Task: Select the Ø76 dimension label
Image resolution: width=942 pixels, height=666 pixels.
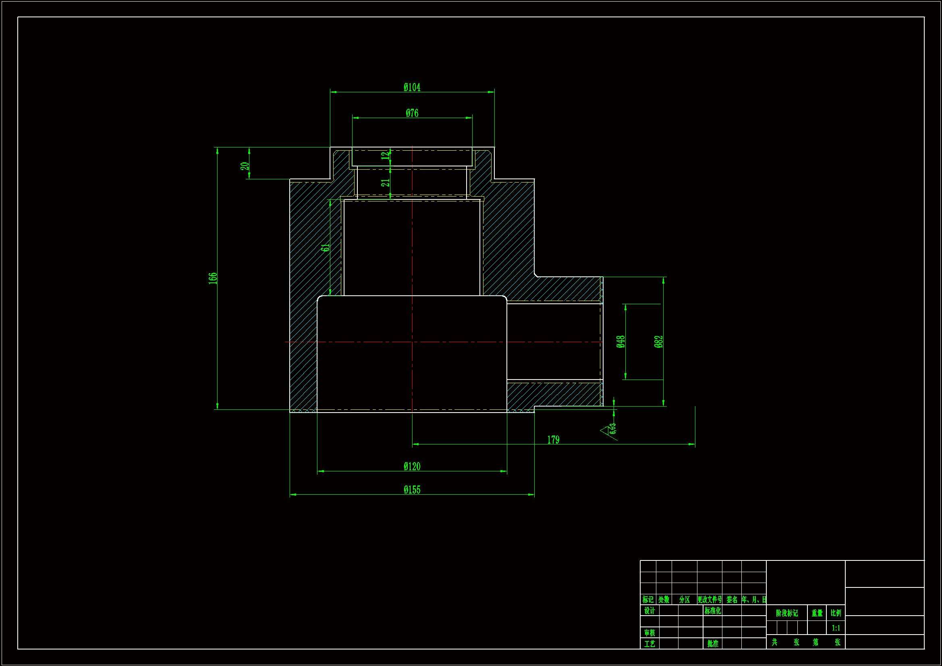Action: point(412,113)
